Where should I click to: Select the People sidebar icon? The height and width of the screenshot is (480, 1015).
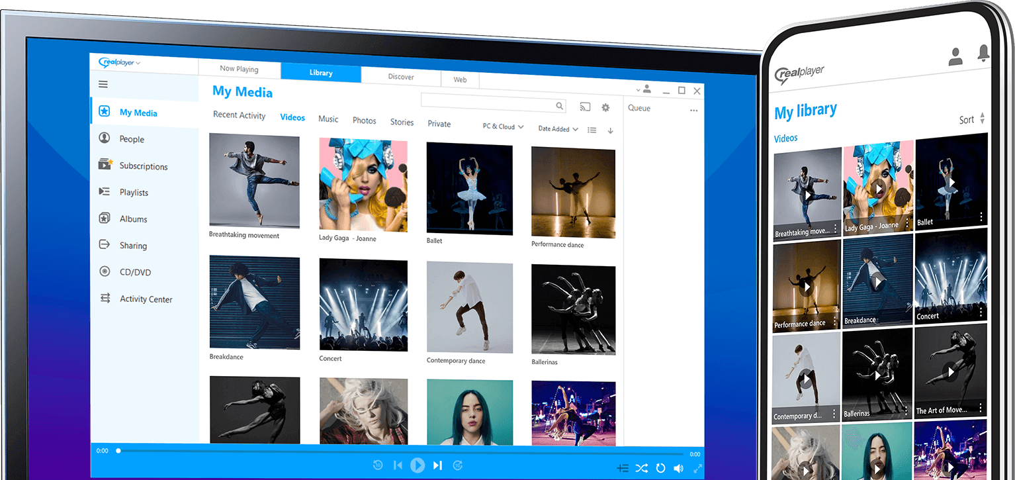pos(105,138)
